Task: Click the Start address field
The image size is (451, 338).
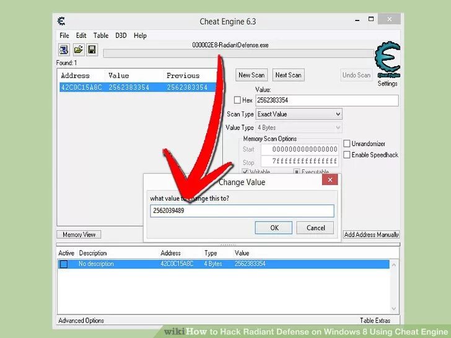Action: [x=299, y=149]
